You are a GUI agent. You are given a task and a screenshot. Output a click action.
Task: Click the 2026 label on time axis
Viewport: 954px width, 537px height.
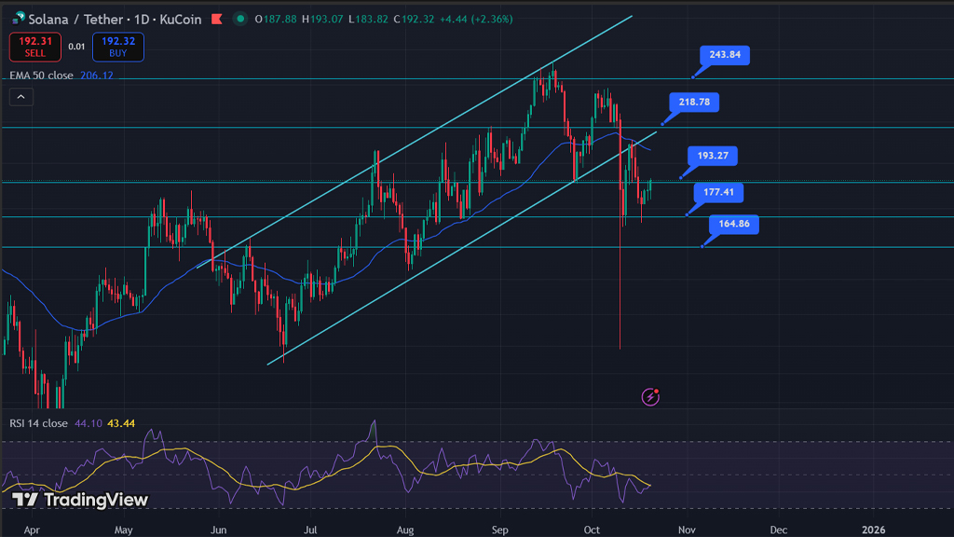pyautogui.click(x=873, y=529)
